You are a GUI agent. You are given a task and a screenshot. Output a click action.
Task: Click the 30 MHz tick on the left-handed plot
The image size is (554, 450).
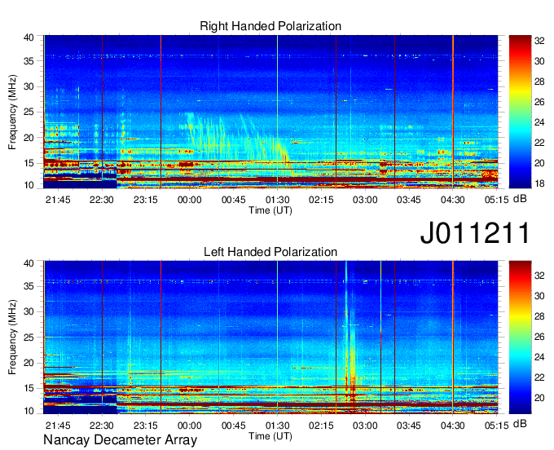[29, 311]
